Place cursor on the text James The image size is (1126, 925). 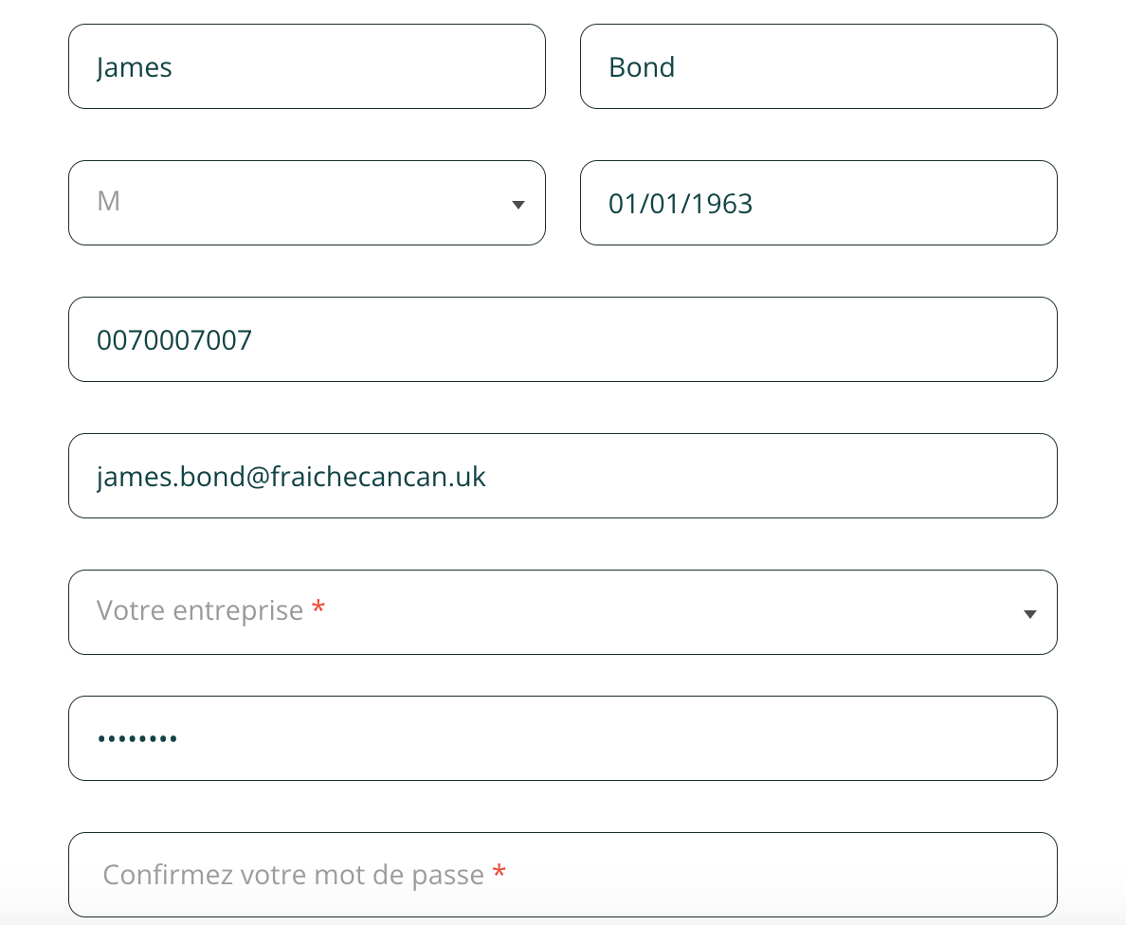tap(135, 67)
